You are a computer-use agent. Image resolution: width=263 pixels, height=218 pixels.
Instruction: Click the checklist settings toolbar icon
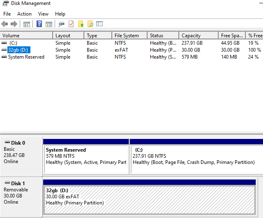click(99, 24)
